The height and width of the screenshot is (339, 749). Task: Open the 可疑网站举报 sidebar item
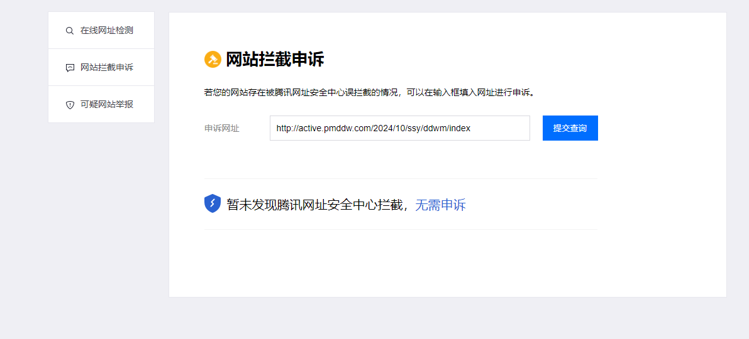pos(101,104)
